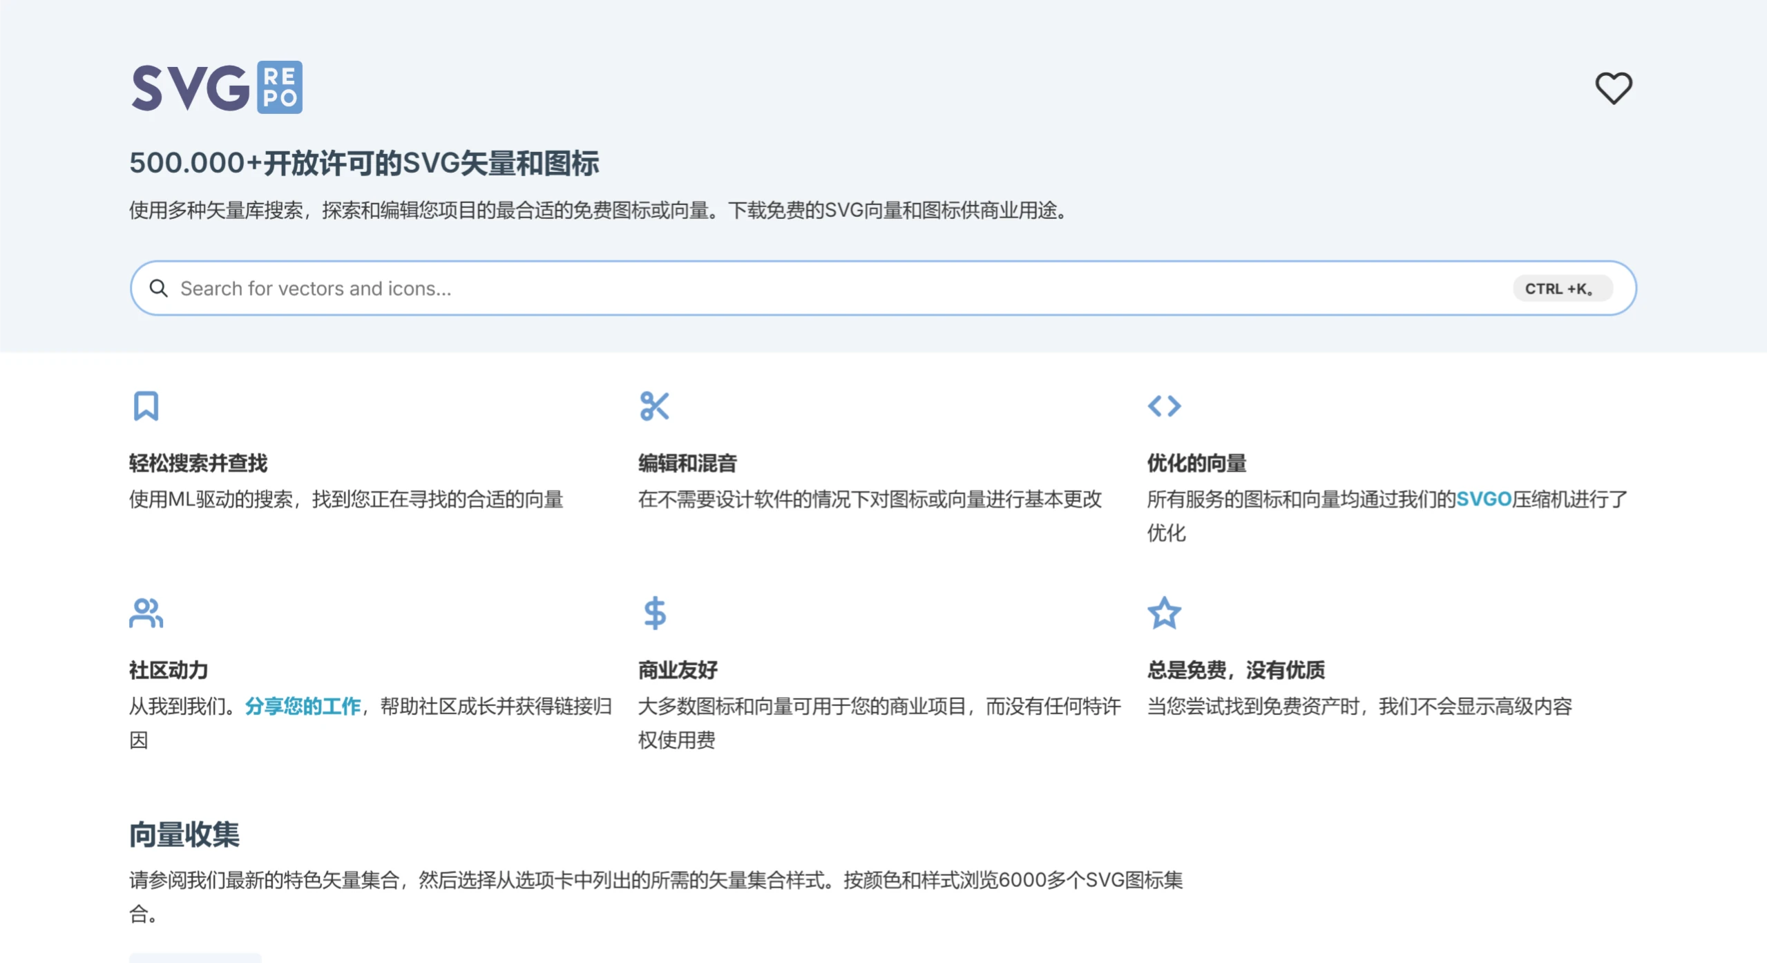Click the SVG Repo logo
The image size is (1767, 963).
pyautogui.click(x=216, y=88)
